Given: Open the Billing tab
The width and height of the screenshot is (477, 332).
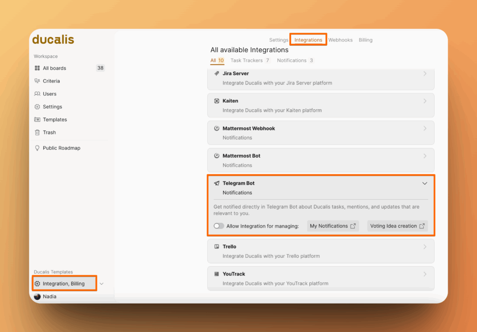Looking at the screenshot, I should 366,40.
